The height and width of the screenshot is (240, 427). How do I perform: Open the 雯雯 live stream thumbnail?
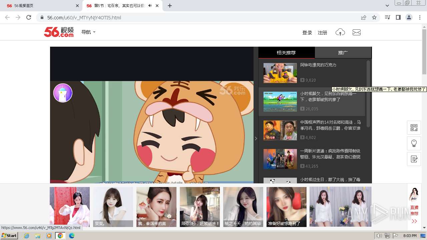pyautogui.click(x=113, y=207)
